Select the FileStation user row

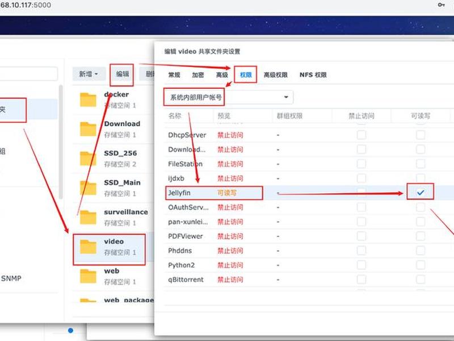click(x=309, y=164)
